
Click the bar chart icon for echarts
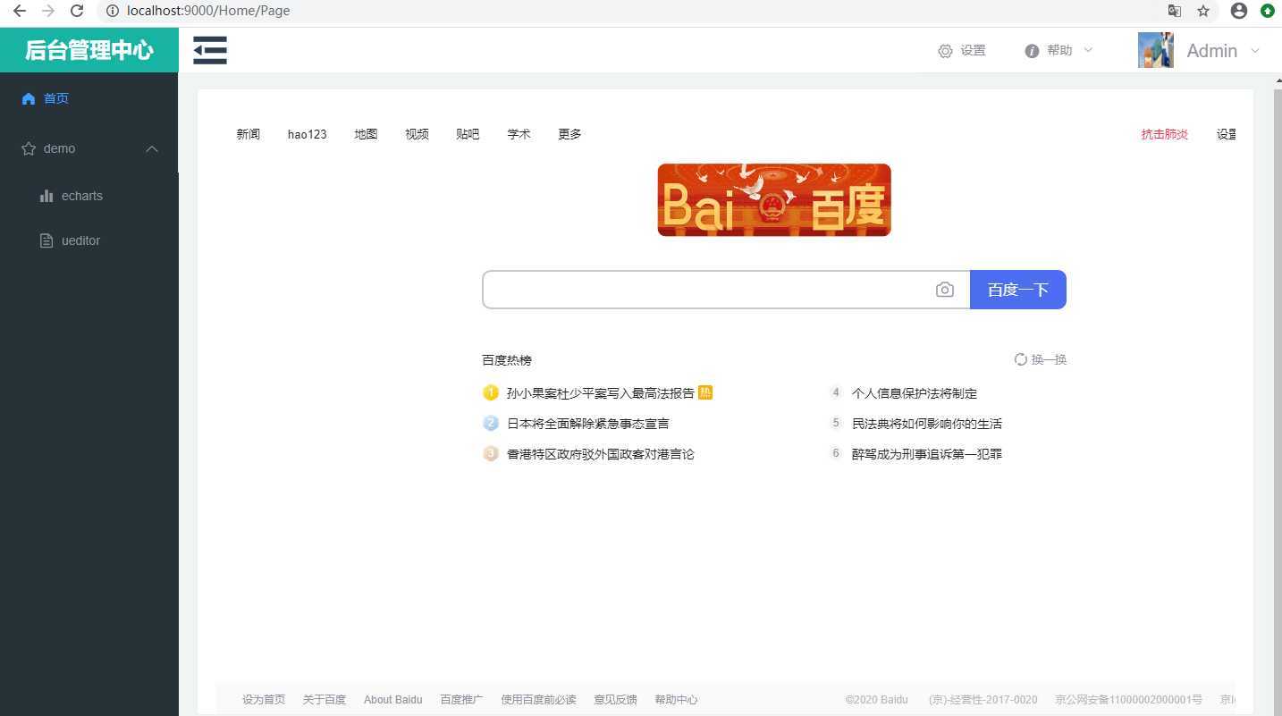click(x=46, y=196)
